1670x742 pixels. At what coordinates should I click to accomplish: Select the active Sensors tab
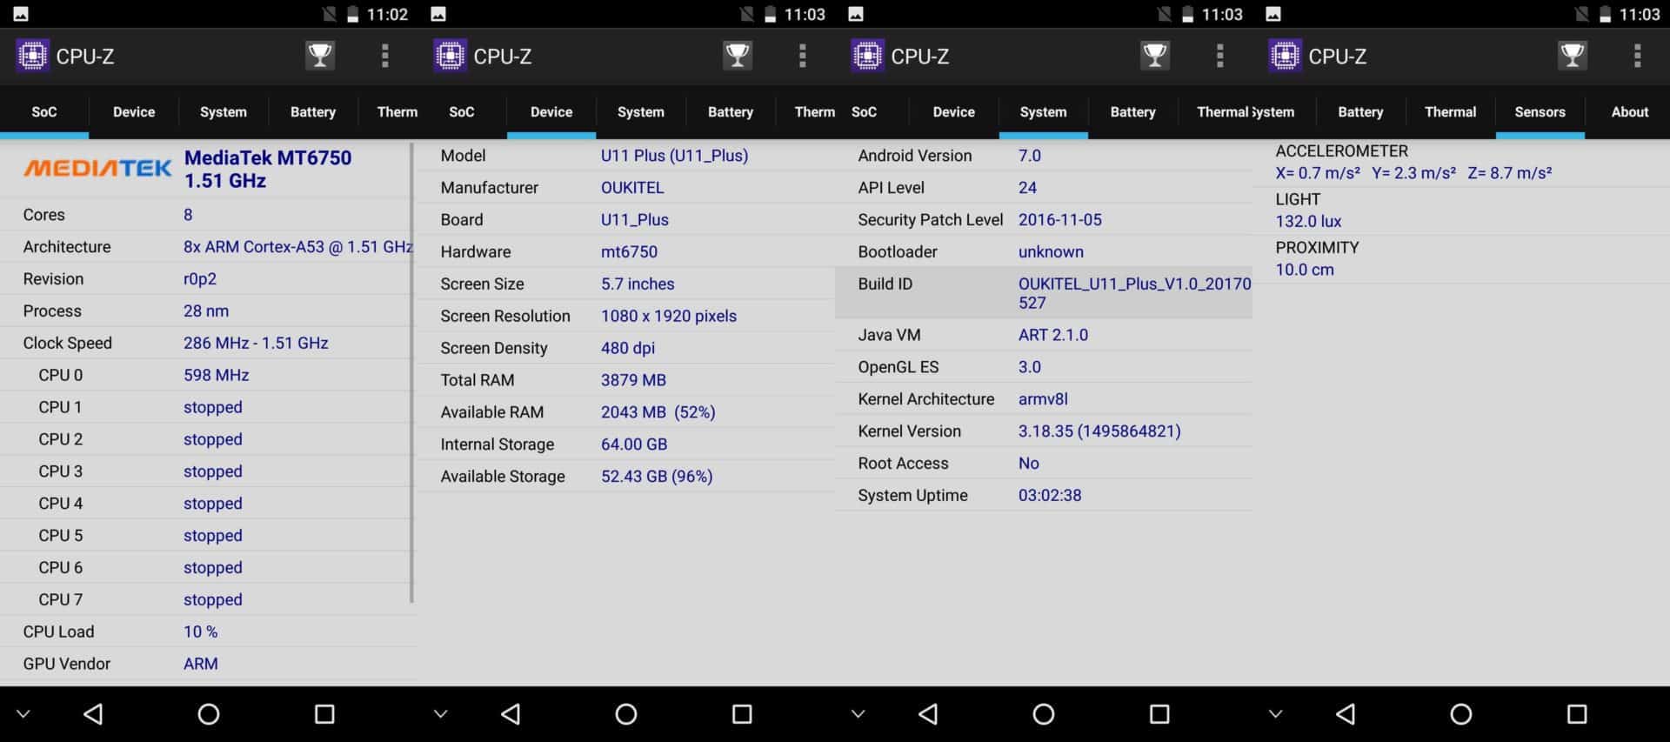point(1540,112)
